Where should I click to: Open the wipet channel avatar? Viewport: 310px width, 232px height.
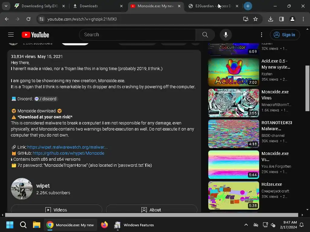[22, 189]
